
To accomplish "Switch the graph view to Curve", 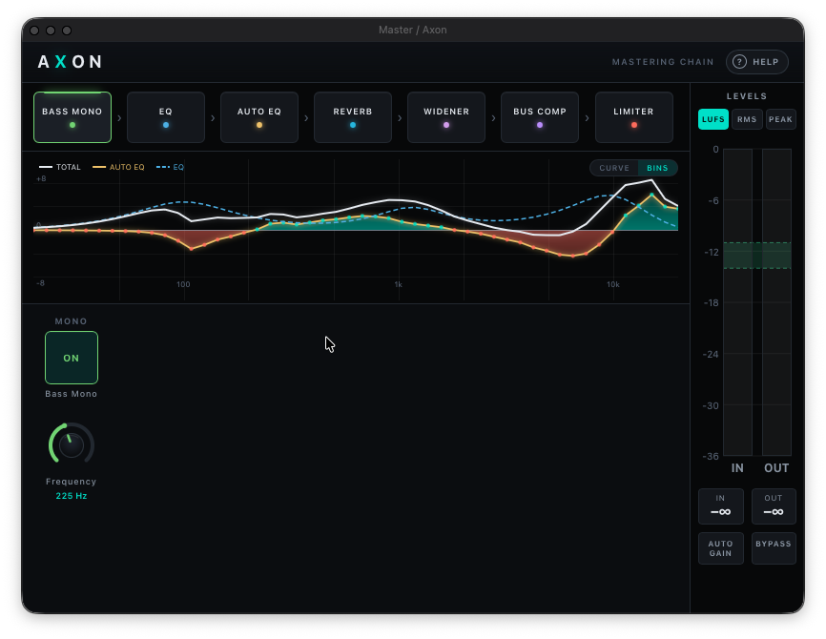I will tap(614, 168).
